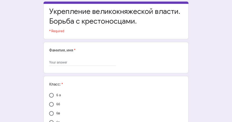Click the "6в" option label text
232x122 pixels.
point(58,113)
